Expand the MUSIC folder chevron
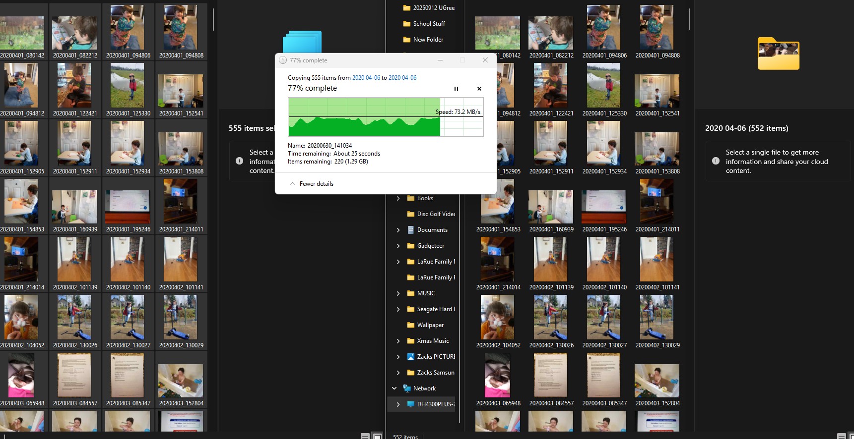Screen dimensions: 854x439 (398, 293)
